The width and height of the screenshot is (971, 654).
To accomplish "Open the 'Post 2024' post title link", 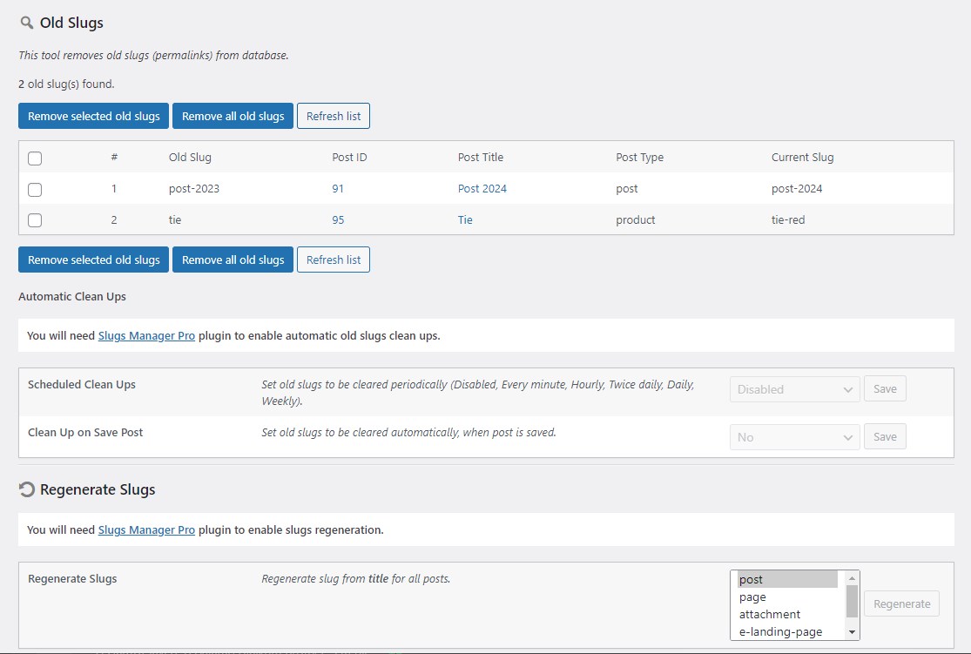I will pyautogui.click(x=482, y=189).
